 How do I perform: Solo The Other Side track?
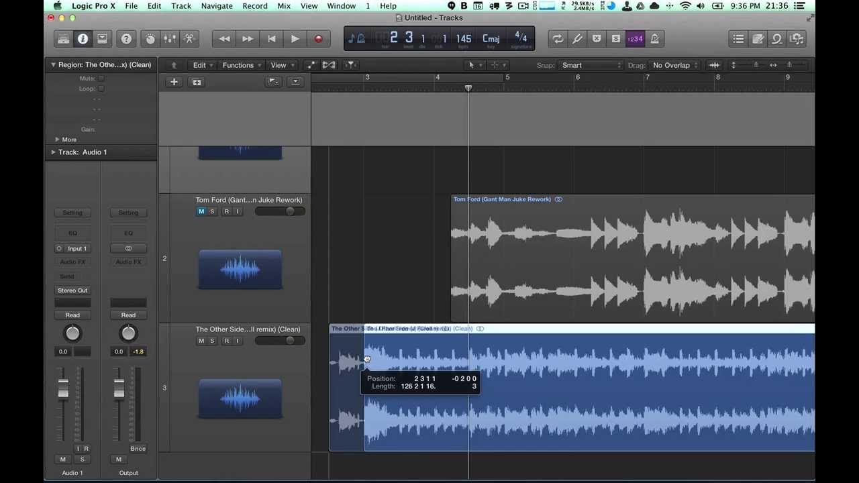pos(212,341)
